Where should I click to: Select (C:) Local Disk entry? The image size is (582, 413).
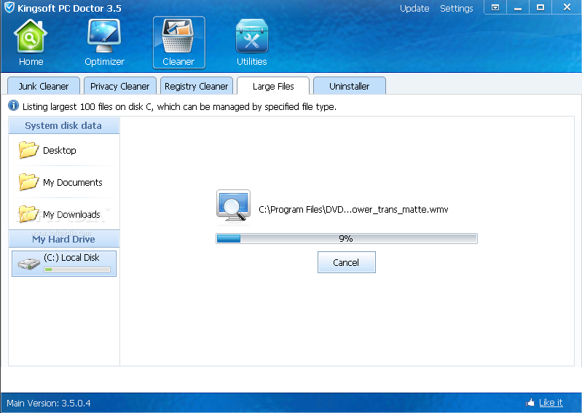click(64, 264)
